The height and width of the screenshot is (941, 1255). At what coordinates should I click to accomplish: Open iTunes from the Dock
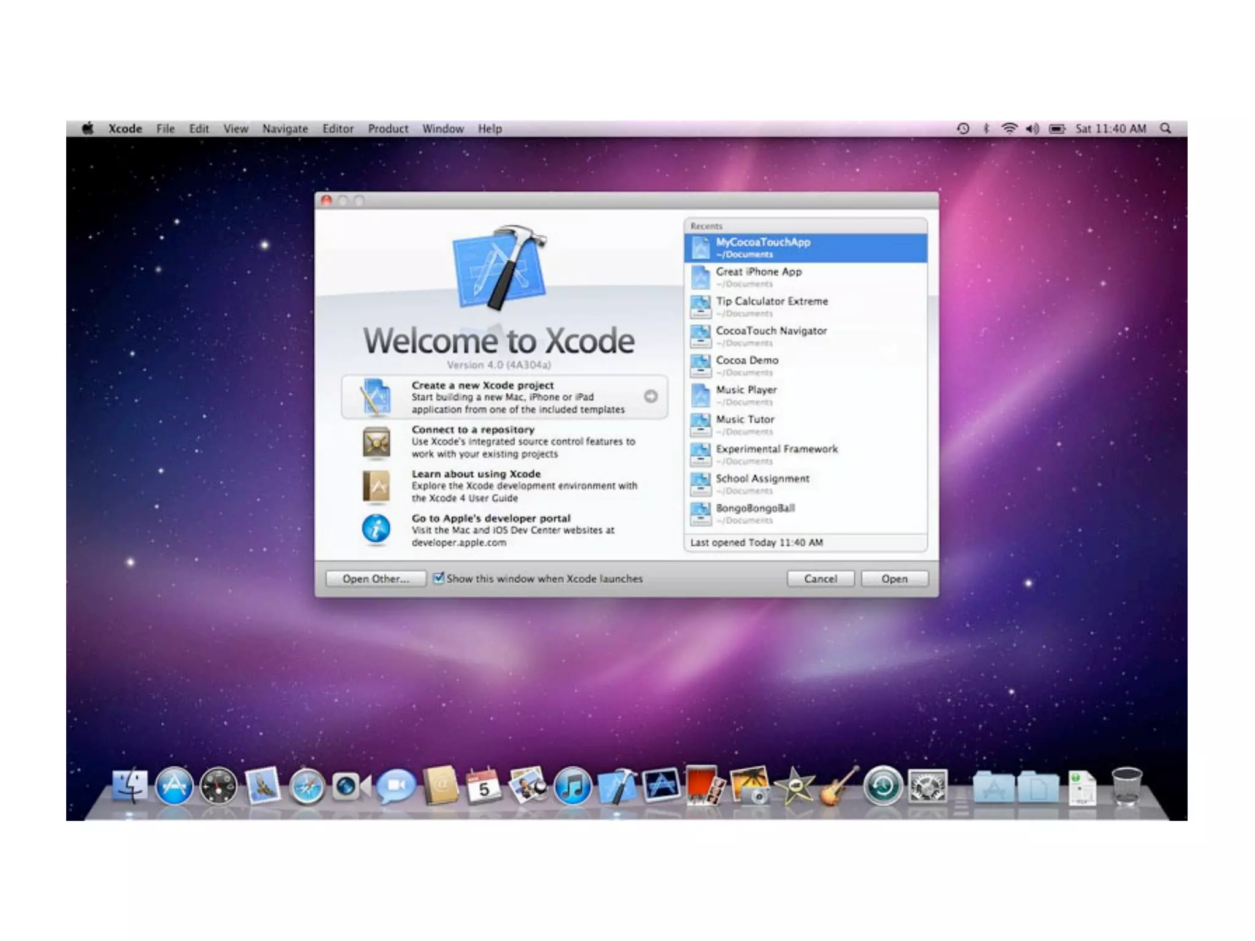[572, 786]
